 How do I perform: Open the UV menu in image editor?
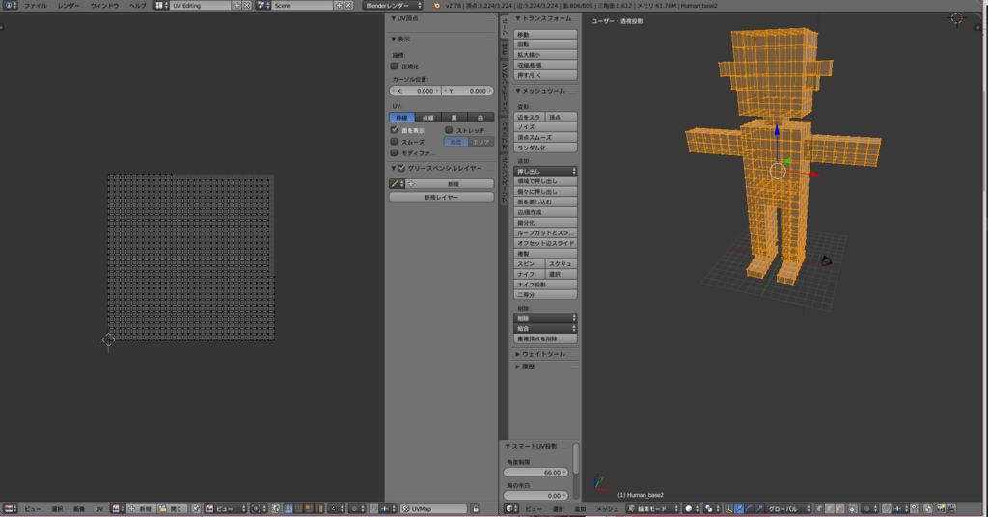[x=99, y=509]
